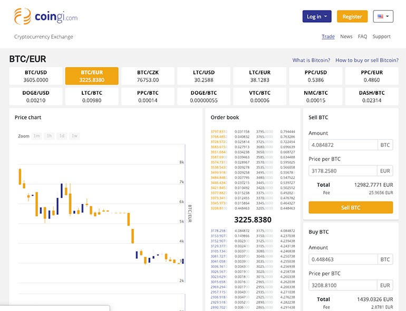Click last price 3225.8380 in order book
The image size is (406, 311).
click(253, 220)
